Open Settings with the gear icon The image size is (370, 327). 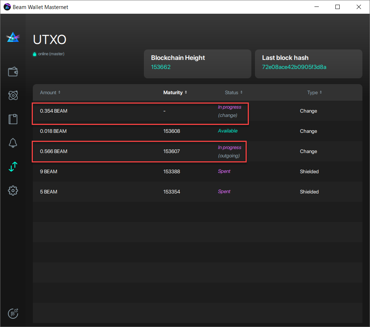(x=13, y=191)
